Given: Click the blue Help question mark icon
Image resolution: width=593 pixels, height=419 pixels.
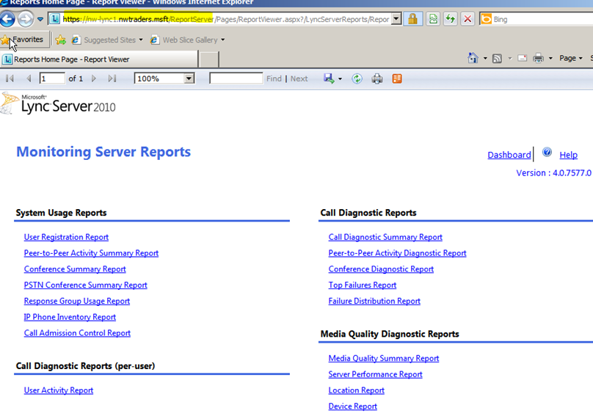Looking at the screenshot, I should (547, 153).
